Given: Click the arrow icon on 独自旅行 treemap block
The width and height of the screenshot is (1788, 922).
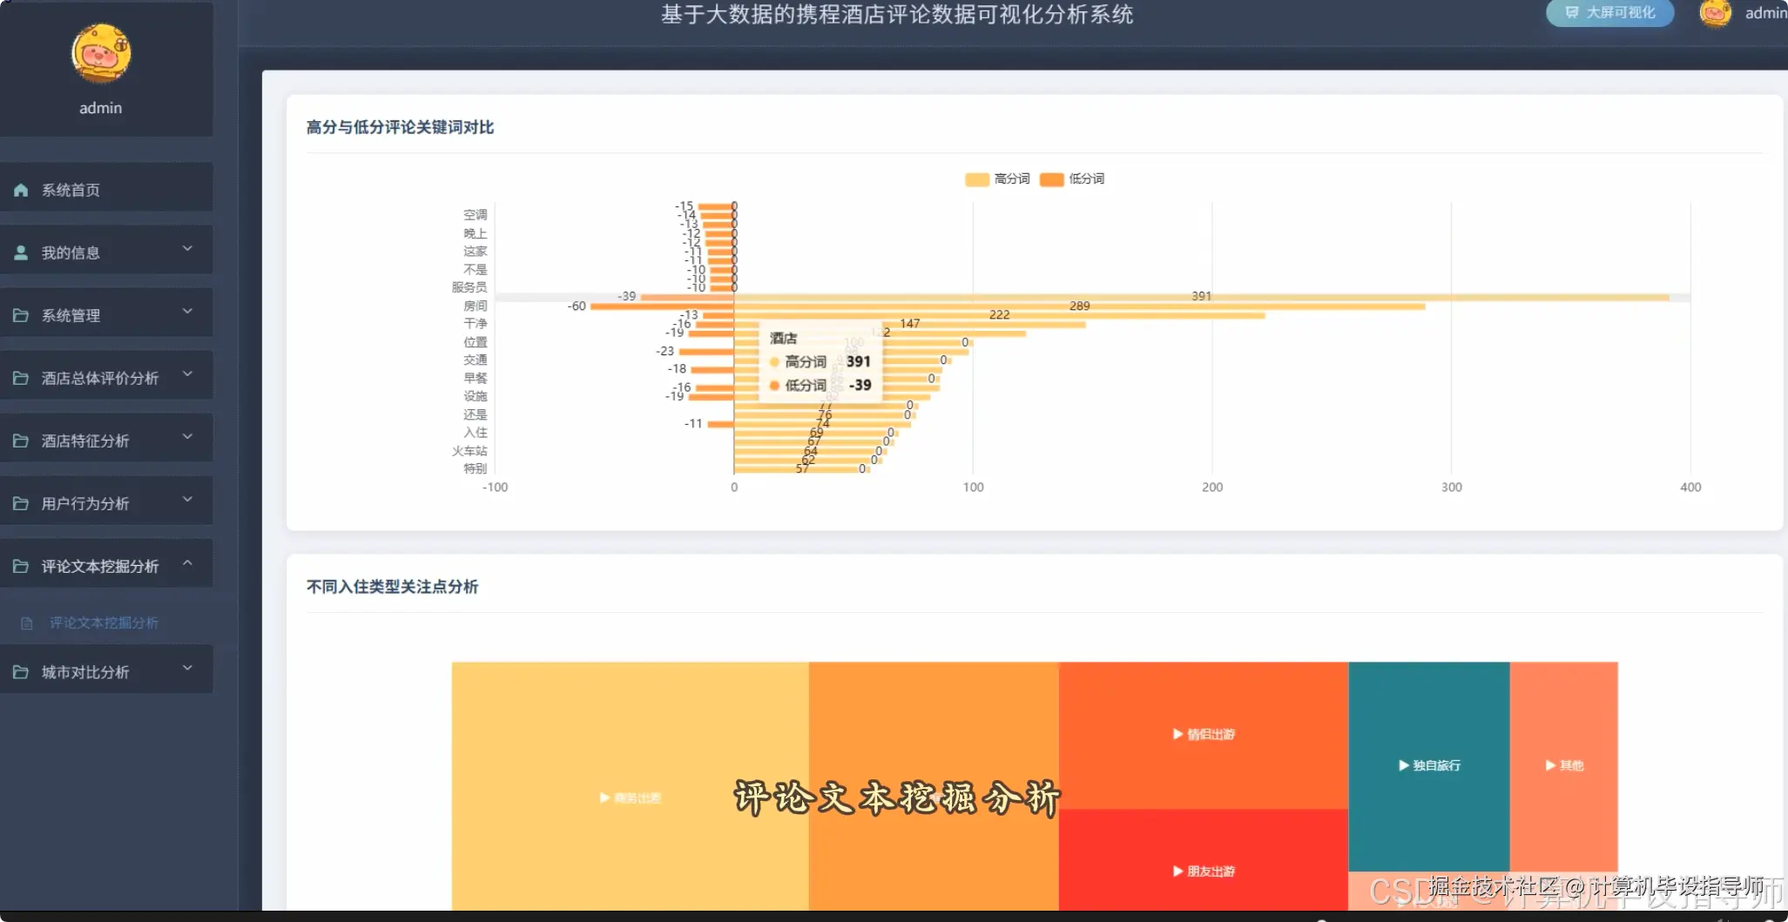Looking at the screenshot, I should [1403, 765].
